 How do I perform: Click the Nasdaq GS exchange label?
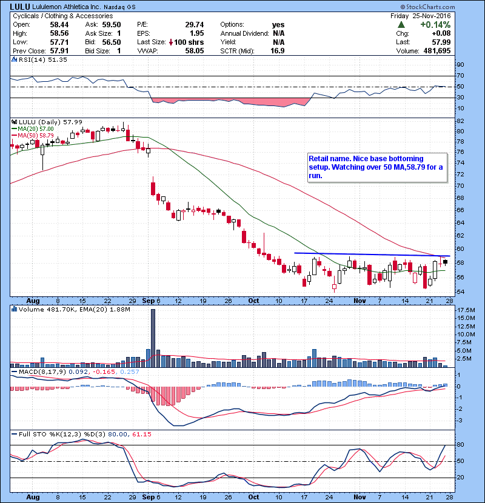119,7
